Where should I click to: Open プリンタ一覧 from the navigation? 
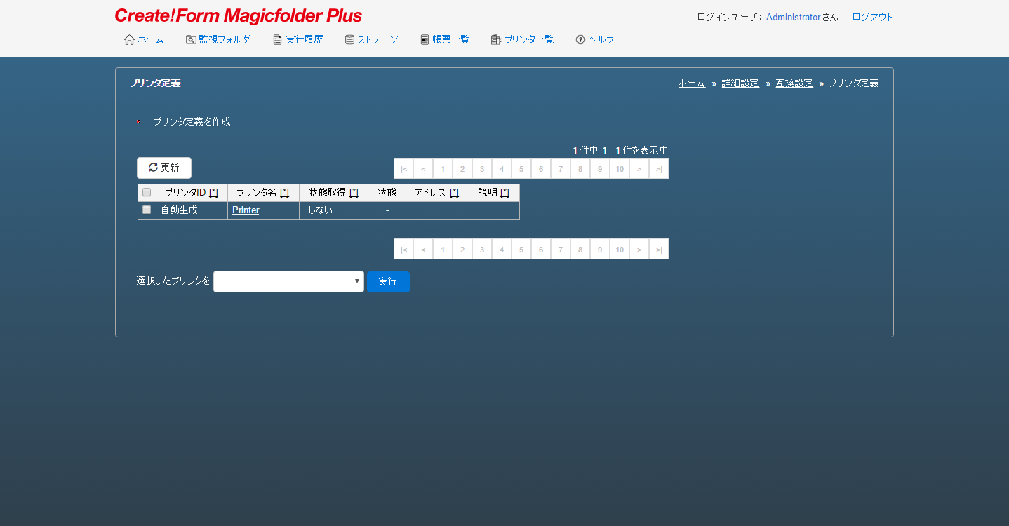click(529, 40)
